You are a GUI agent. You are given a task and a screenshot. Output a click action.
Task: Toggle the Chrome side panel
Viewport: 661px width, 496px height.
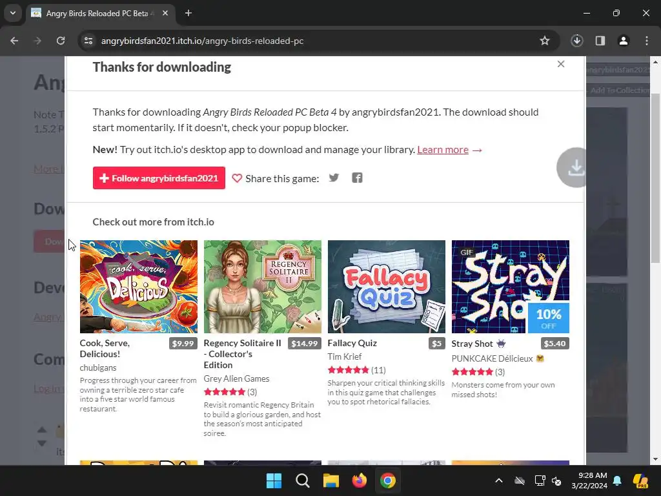point(600,41)
